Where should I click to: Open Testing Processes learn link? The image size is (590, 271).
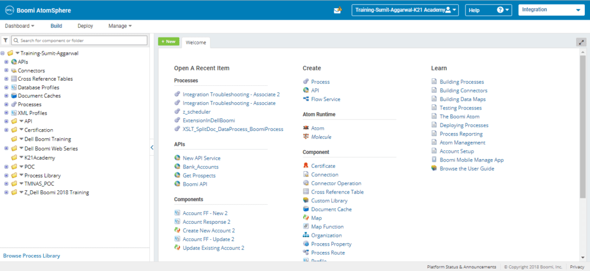(x=460, y=108)
